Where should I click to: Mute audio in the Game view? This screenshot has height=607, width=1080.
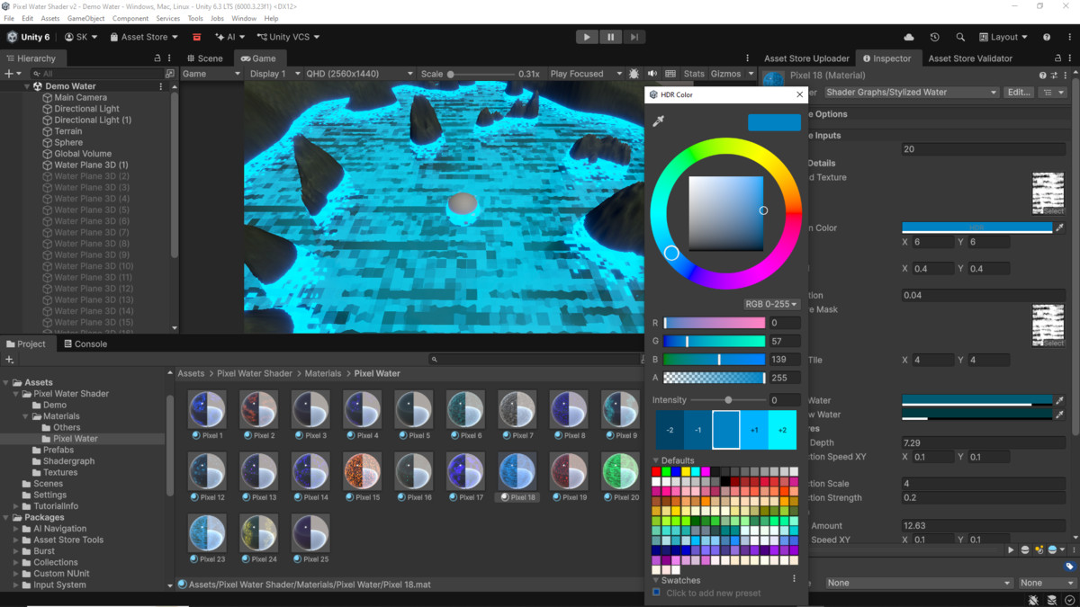[652, 74]
